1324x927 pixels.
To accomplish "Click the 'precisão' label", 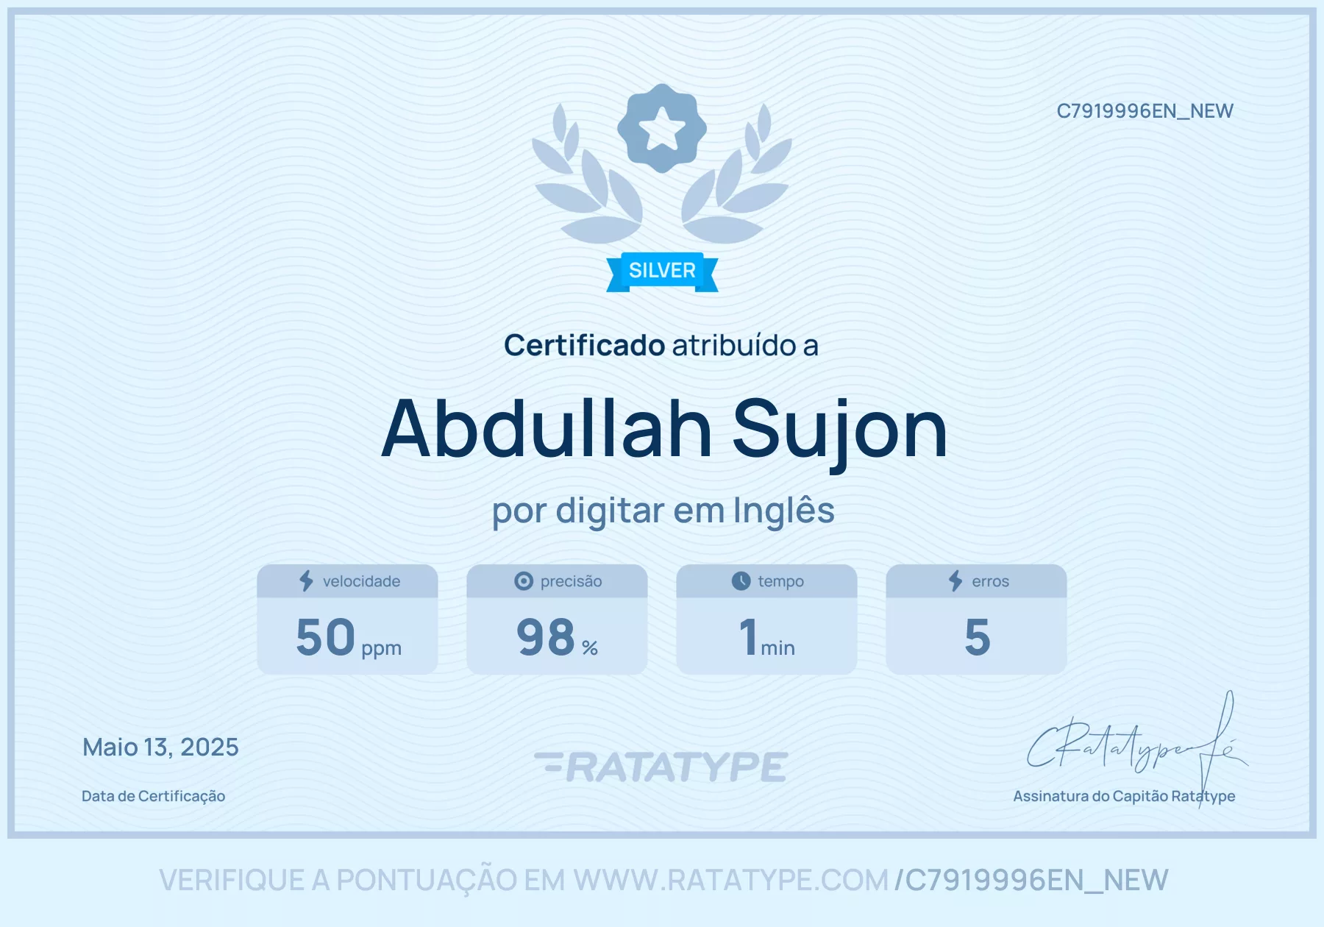I will 571,581.
